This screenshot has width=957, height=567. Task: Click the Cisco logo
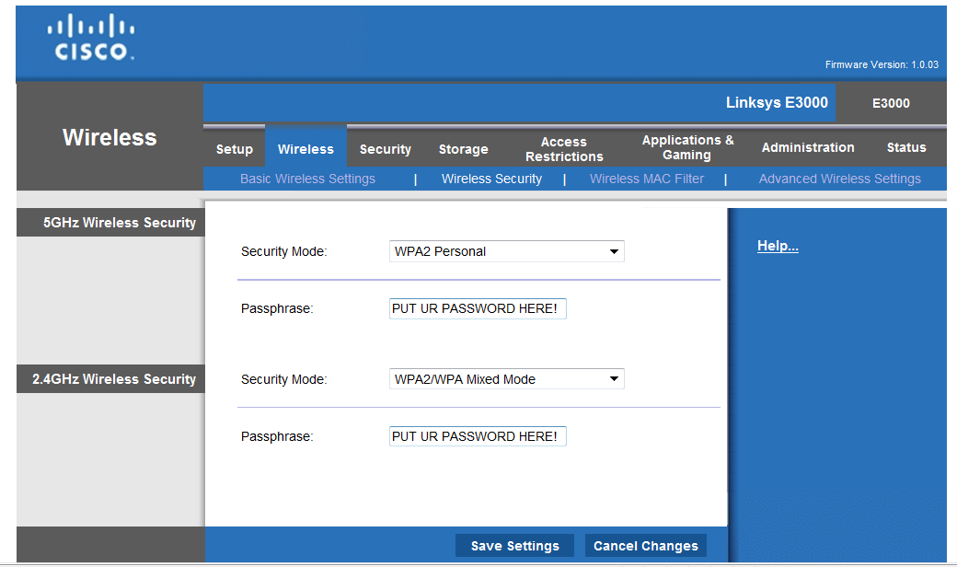[91, 37]
